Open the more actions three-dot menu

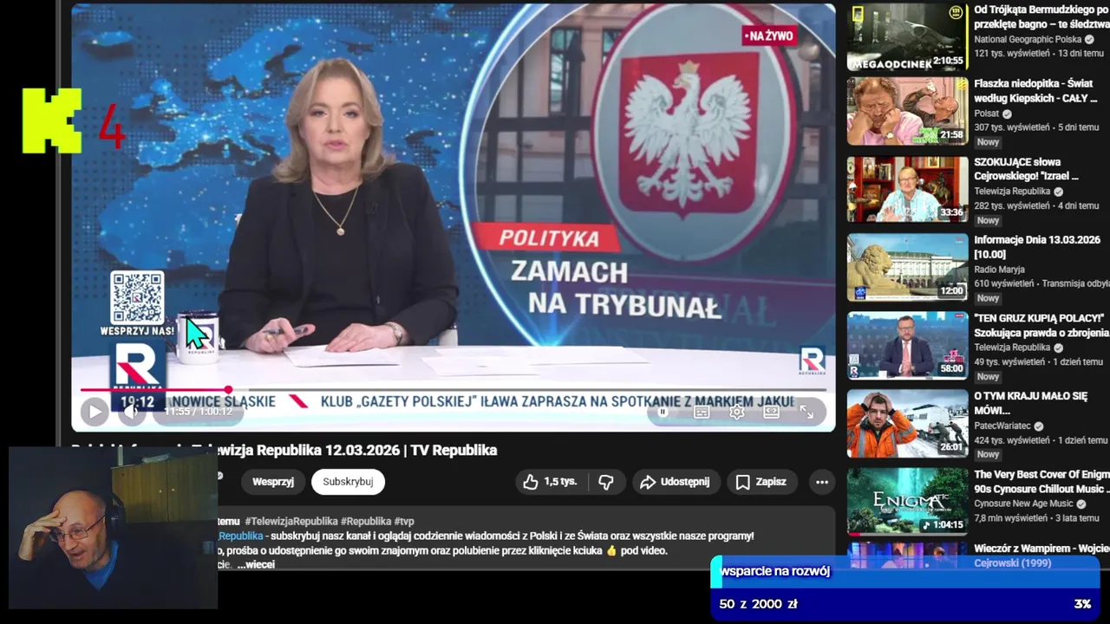point(822,482)
